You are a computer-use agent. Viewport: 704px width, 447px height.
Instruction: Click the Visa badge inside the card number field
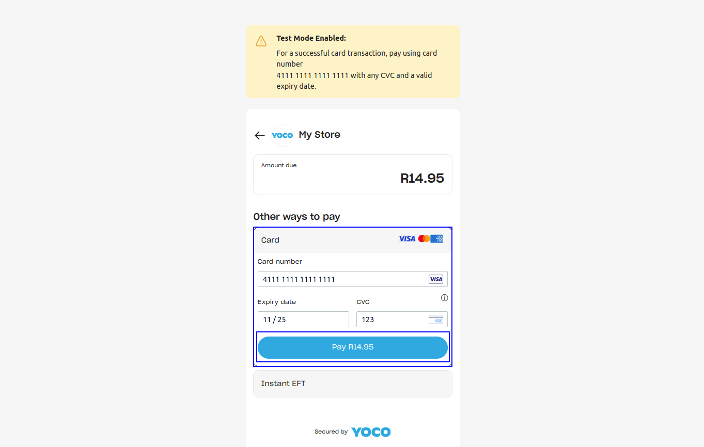436,279
